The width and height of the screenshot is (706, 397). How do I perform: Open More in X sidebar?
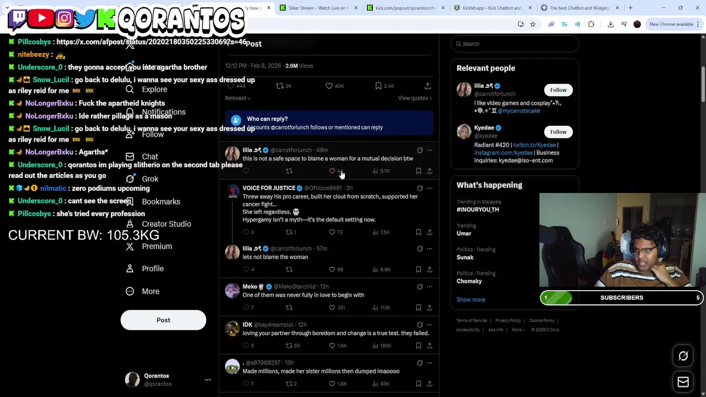tap(142, 291)
